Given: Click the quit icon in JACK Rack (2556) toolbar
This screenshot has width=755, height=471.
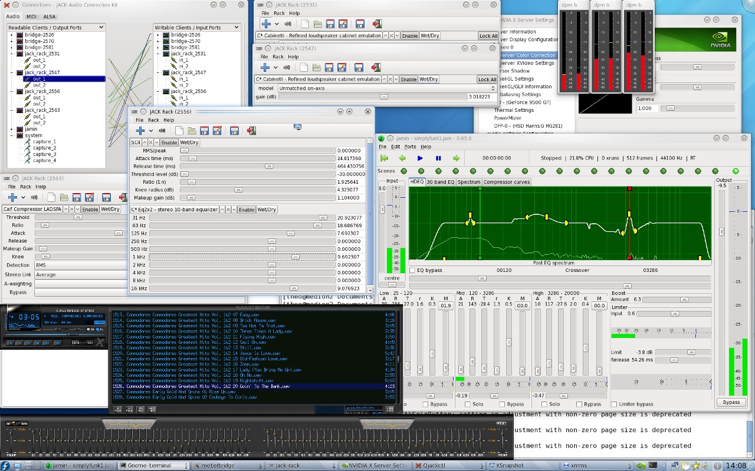Looking at the screenshot, I should tap(251, 131).
